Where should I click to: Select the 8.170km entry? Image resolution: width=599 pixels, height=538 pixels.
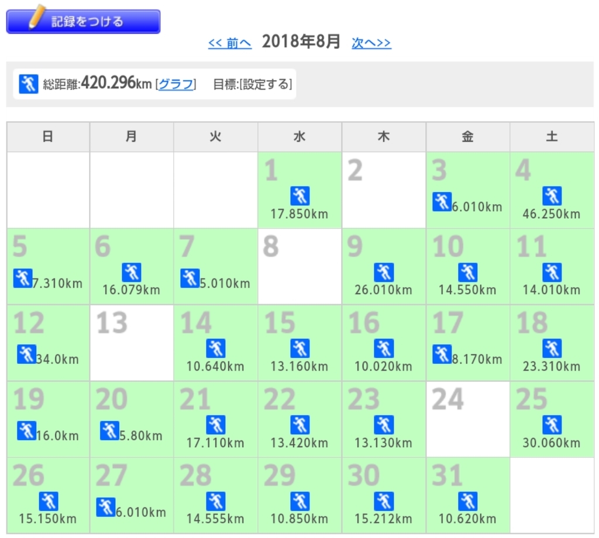click(477, 359)
